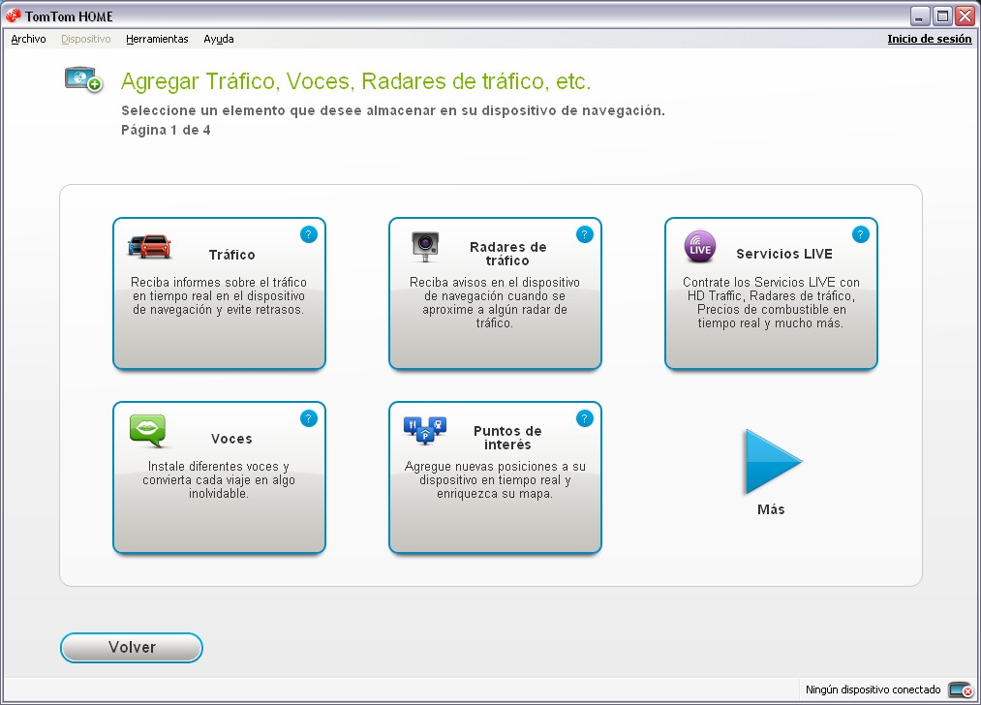Open help for Puntos de interés card
Viewport: 981px width, 705px height.
tap(584, 418)
